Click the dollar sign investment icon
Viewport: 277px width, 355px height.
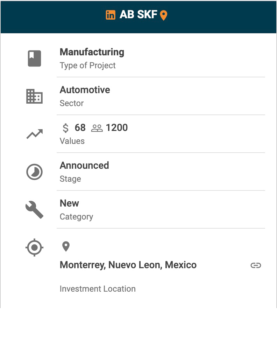[65, 128]
